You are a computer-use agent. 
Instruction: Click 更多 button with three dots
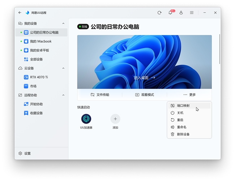pos(189,95)
